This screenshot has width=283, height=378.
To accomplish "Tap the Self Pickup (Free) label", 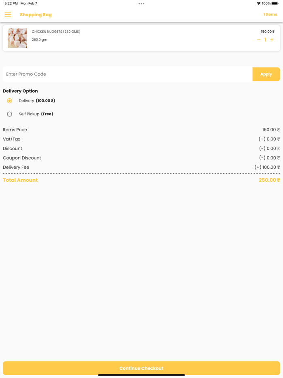I will click(36, 114).
